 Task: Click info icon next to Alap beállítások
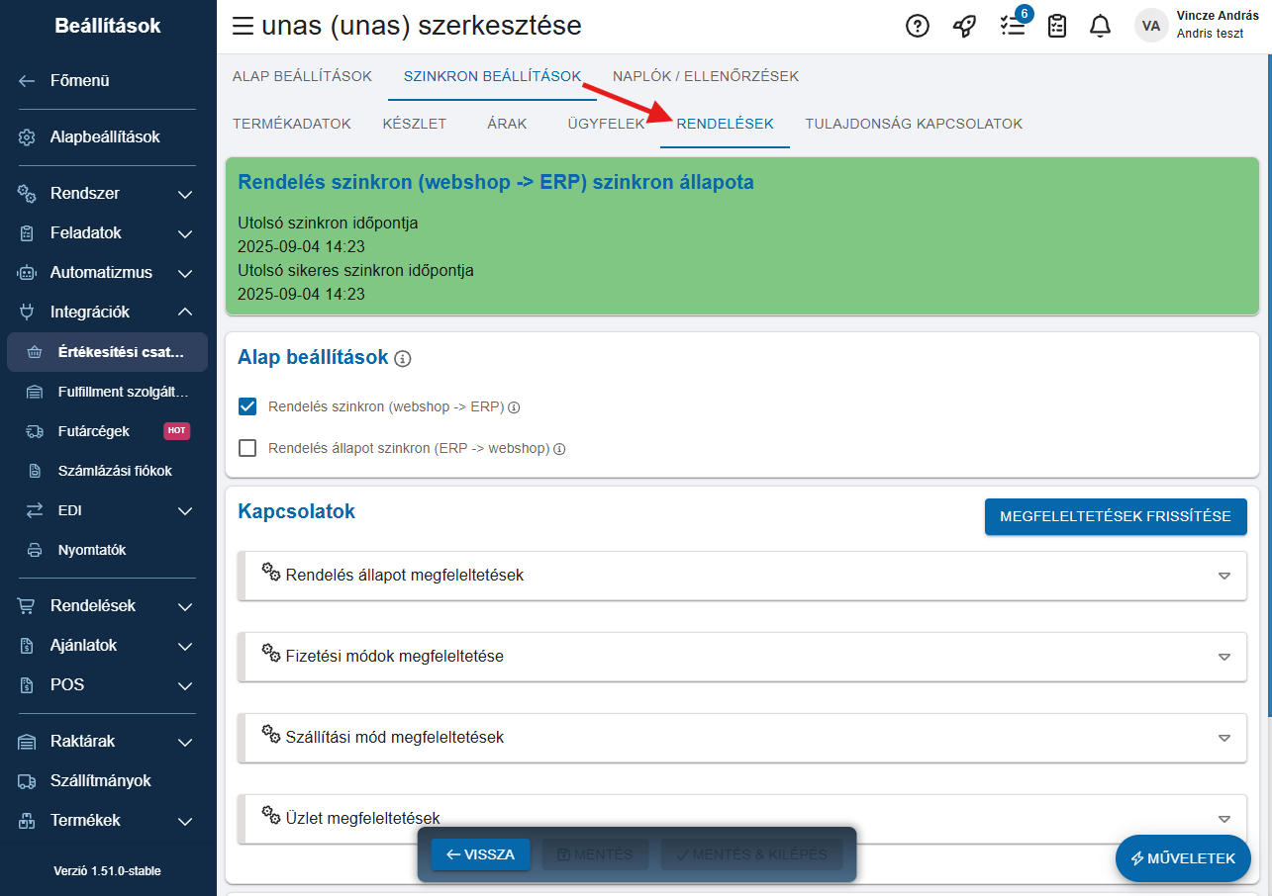[x=403, y=359]
